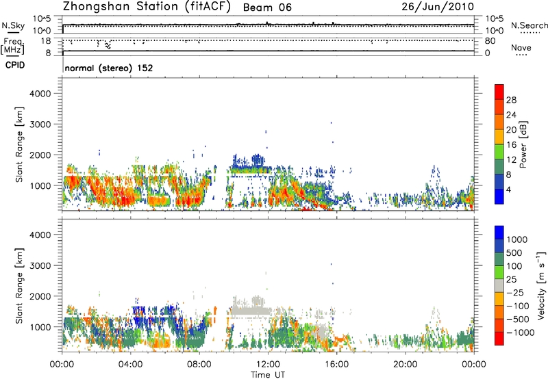Screen dimensions: 548x379
Task: Click the '-500' Velocity colorbar value
Action: [518, 319]
